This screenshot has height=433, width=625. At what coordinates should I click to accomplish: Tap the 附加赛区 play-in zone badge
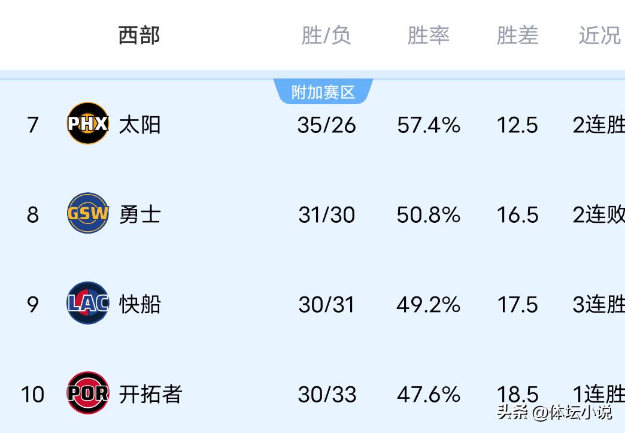pyautogui.click(x=323, y=92)
